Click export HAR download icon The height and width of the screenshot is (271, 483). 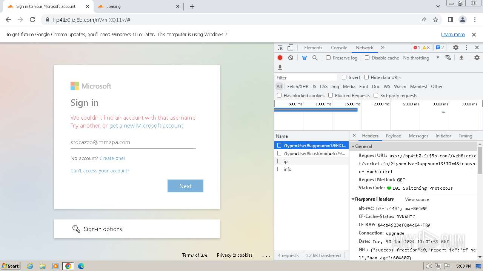[280, 67]
